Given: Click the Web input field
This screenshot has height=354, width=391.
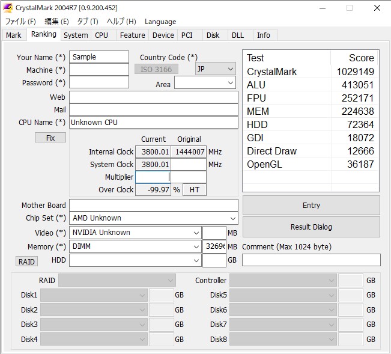Looking at the screenshot, I should click(x=154, y=97).
